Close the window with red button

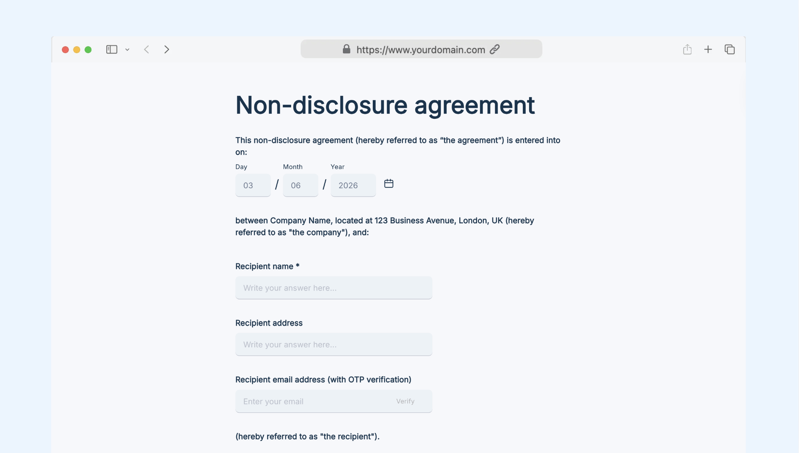65,50
